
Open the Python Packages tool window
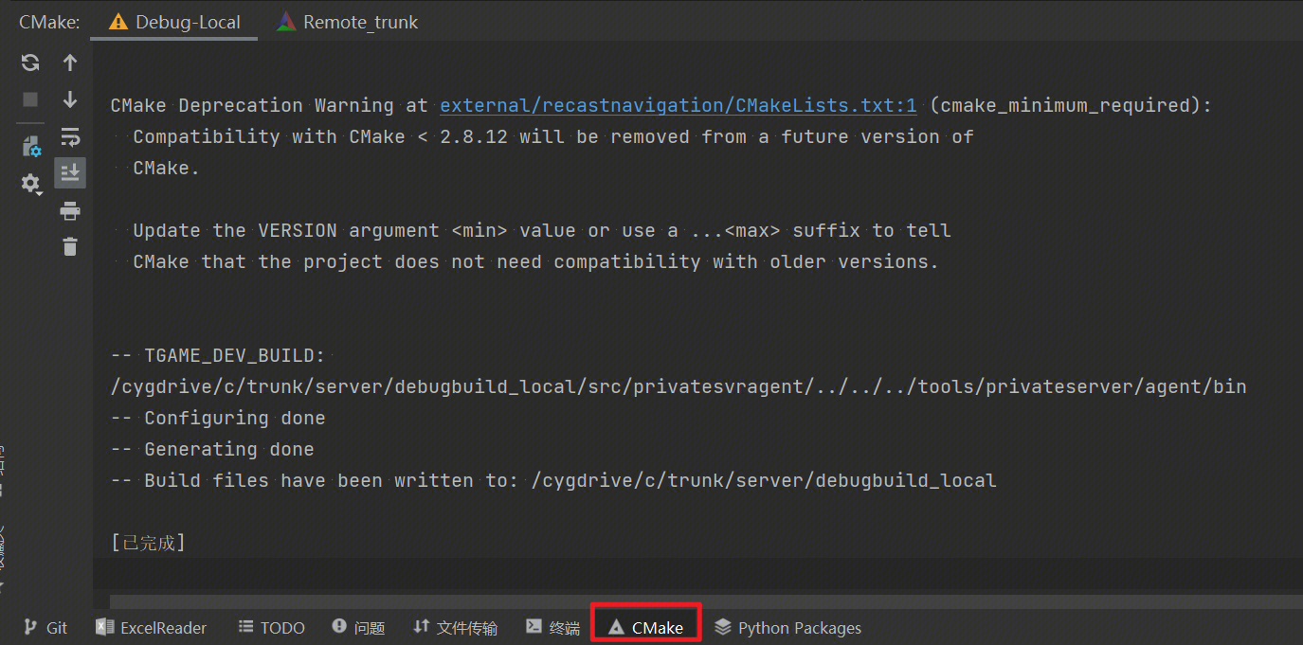coord(788,628)
